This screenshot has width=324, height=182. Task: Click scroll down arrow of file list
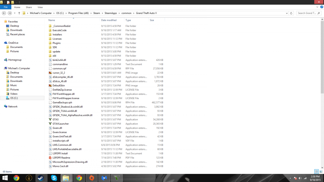pos(322,167)
